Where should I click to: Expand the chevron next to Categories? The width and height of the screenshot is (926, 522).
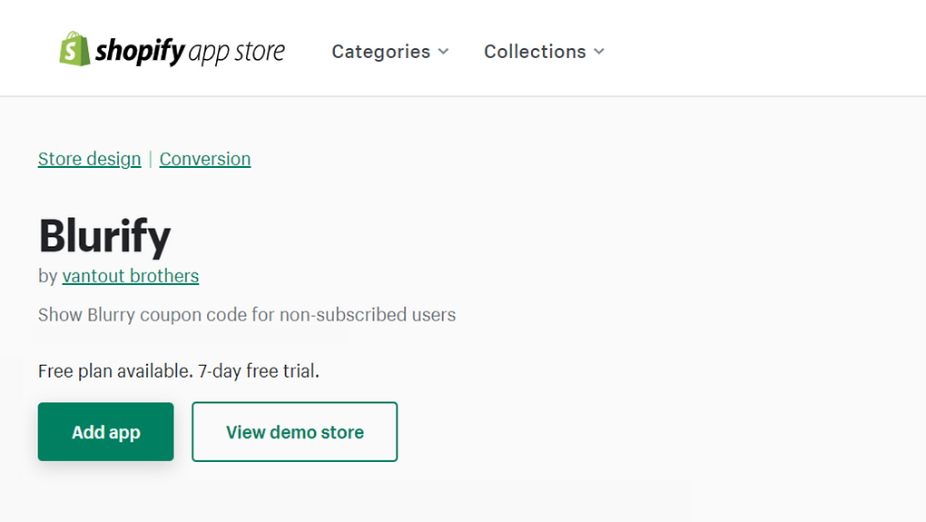443,52
